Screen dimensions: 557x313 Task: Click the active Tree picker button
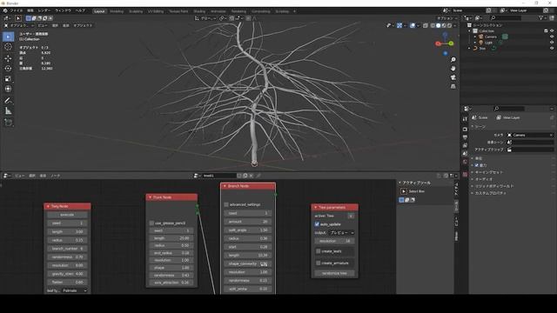(351, 216)
